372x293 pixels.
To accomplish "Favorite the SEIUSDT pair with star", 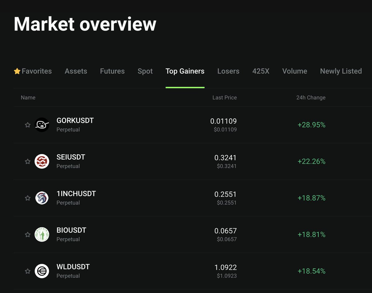I will (x=28, y=161).
